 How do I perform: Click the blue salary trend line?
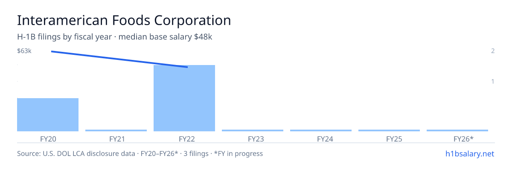coord(119,59)
